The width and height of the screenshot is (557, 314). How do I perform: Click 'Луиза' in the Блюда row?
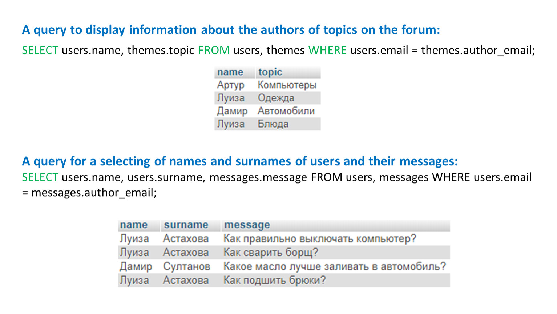coord(231,124)
